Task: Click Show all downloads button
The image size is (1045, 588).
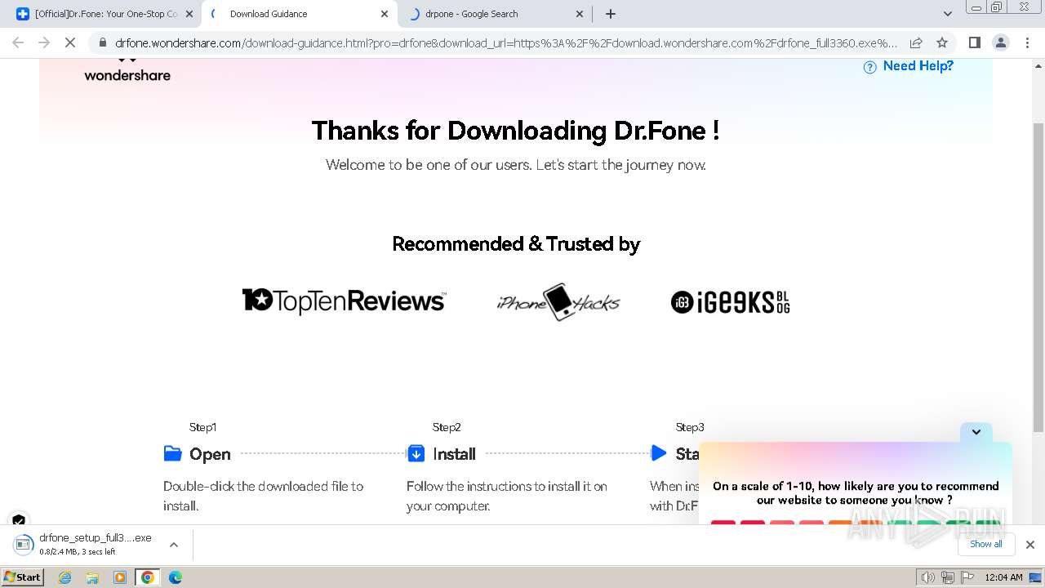Action: click(x=986, y=544)
